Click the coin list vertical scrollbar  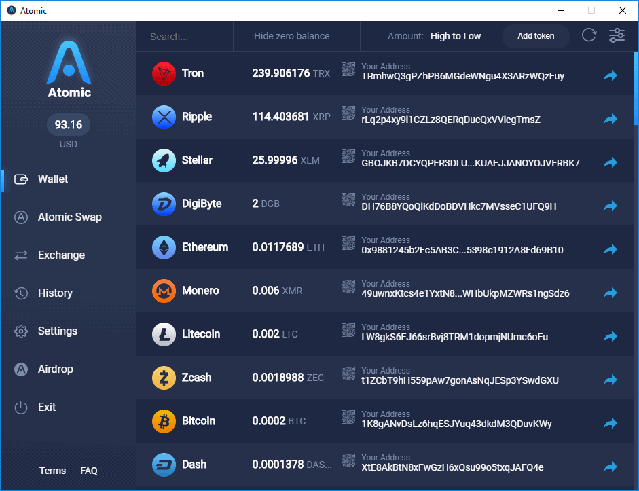636,88
